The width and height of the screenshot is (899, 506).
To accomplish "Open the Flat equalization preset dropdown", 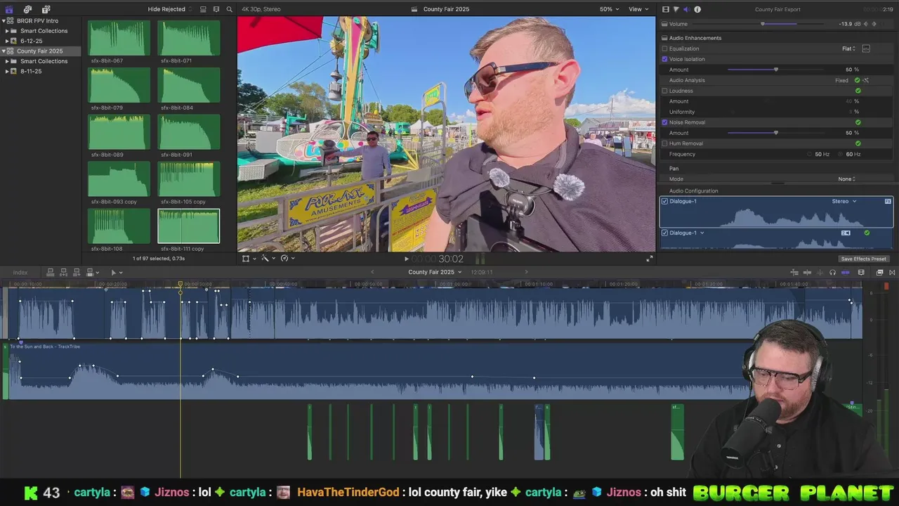I will pyautogui.click(x=849, y=48).
